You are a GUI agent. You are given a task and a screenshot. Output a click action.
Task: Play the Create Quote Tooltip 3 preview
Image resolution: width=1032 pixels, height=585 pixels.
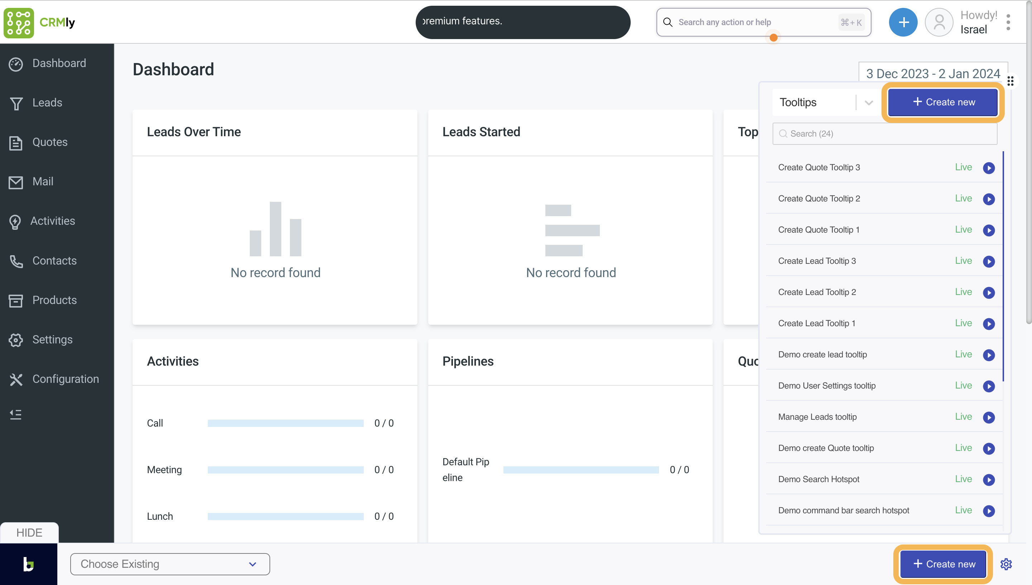(x=989, y=168)
